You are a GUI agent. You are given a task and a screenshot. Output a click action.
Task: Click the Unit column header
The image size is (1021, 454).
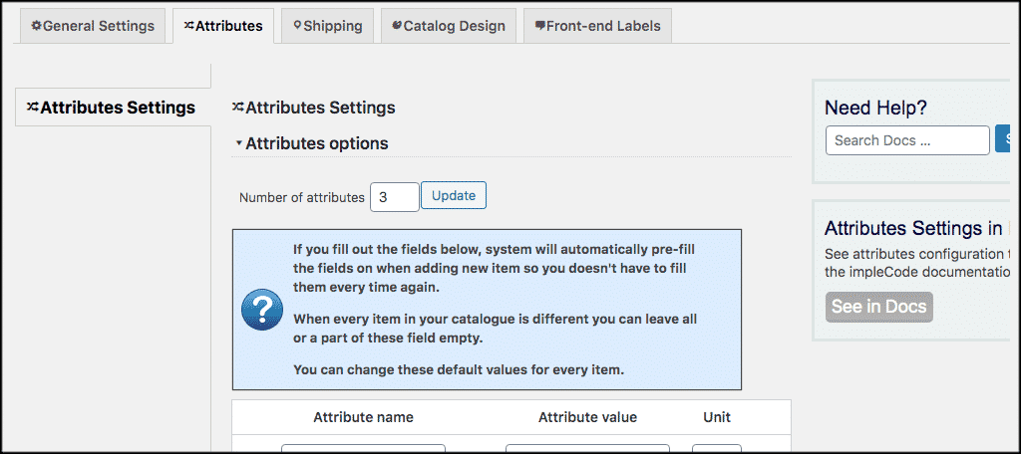tap(717, 417)
